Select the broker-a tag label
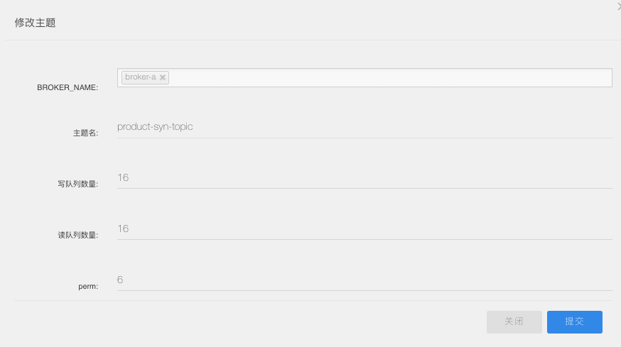This screenshot has width=621, height=347. click(141, 77)
